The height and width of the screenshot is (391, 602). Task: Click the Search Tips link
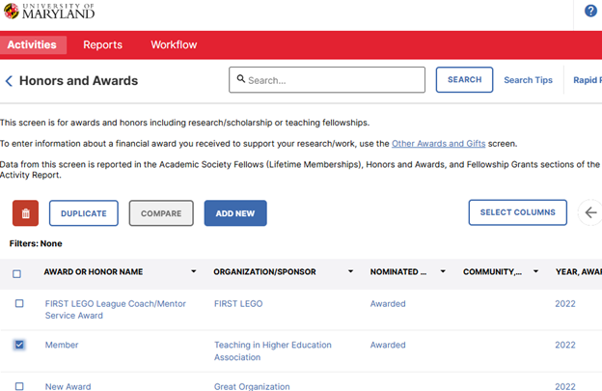coord(528,80)
